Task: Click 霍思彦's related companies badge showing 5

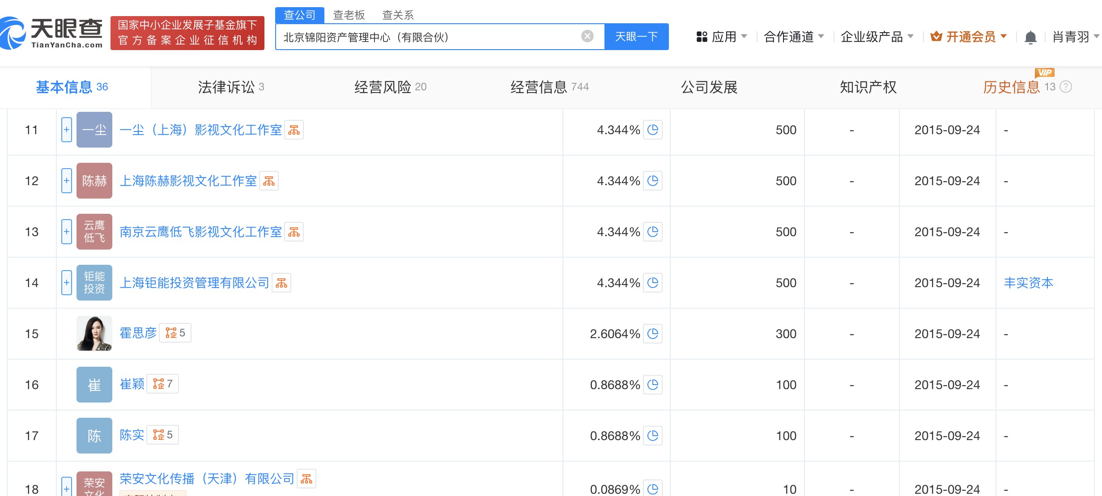Action: (x=175, y=333)
